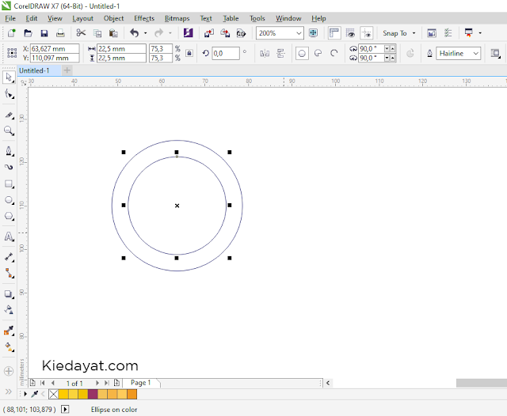Expand the toolbox overflow chevrons
The height and width of the screenshot is (416, 507).
[x=9, y=391]
